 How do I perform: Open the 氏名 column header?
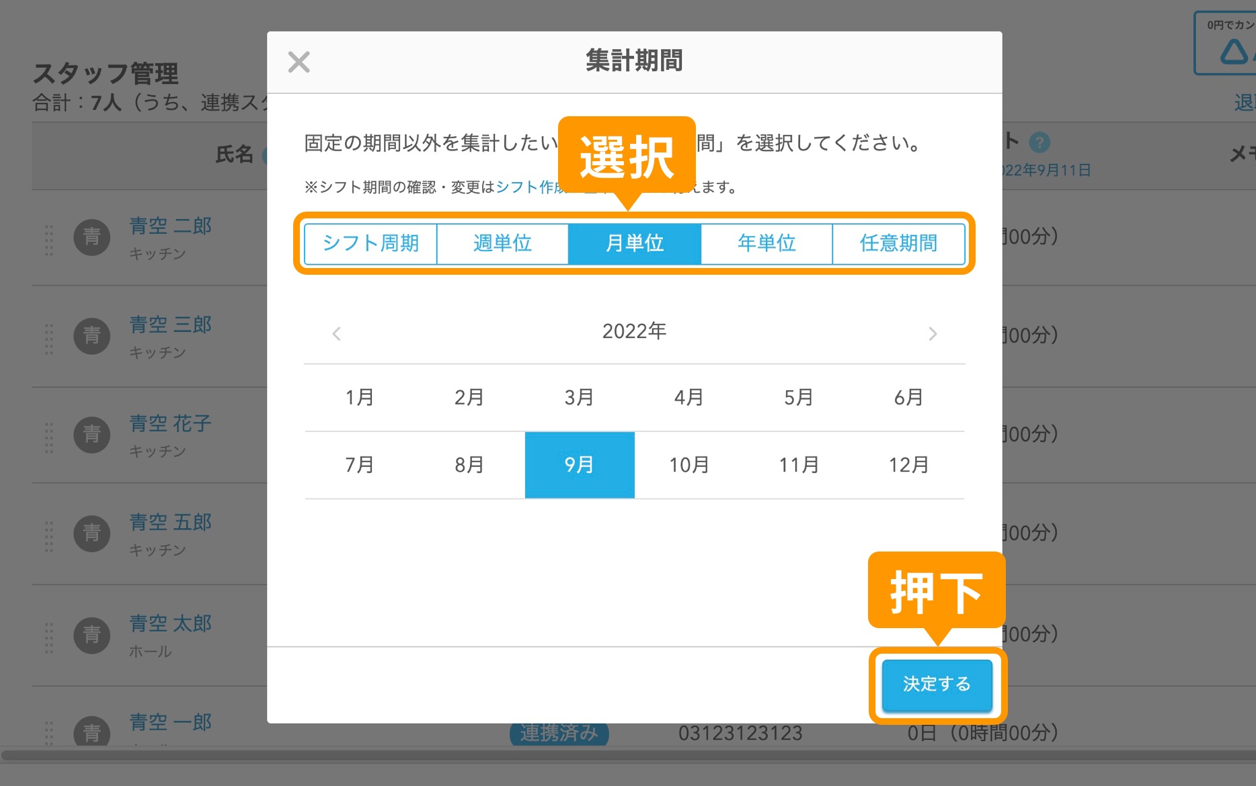pos(234,155)
